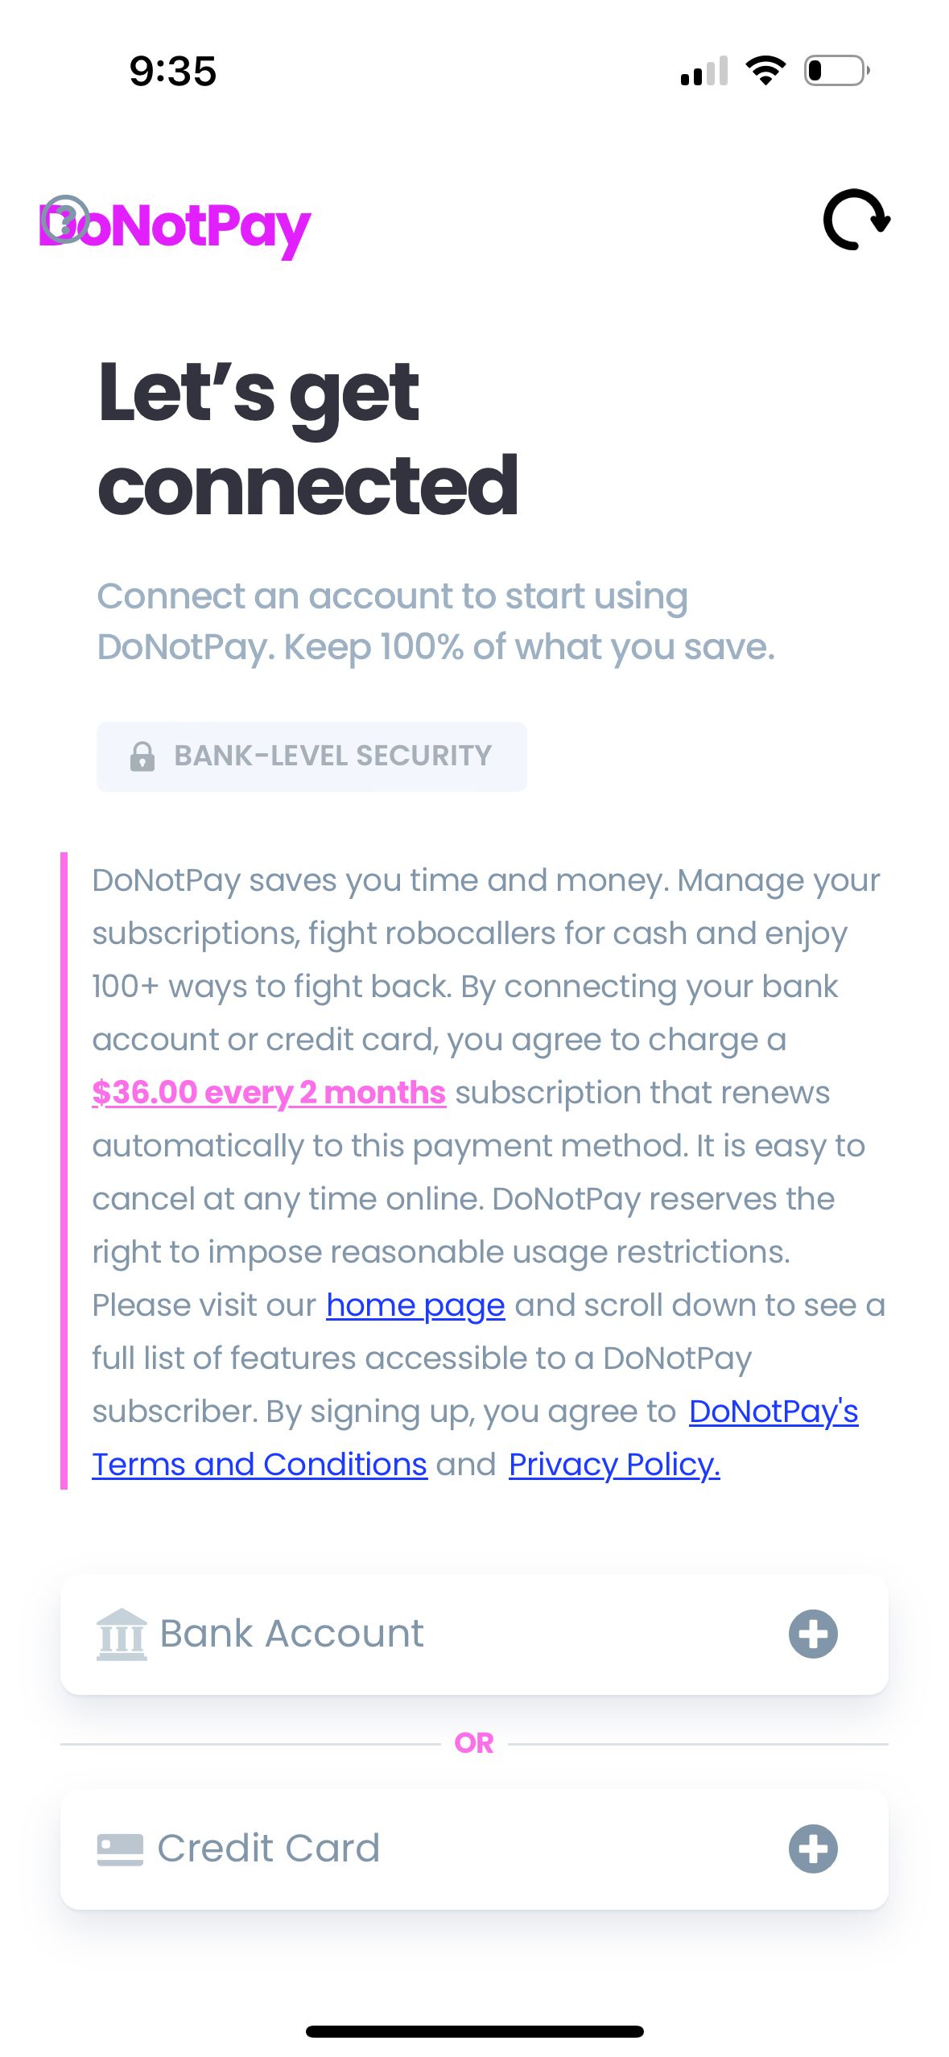Screen dimensions: 949x2057
Task: Click the lock icon on the security badge
Action: click(x=142, y=755)
